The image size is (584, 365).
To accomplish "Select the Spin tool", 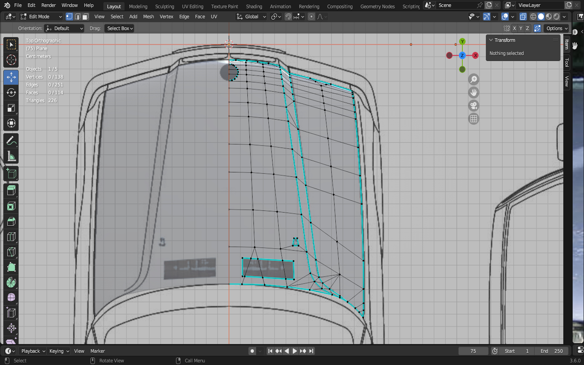I will click(x=11, y=283).
